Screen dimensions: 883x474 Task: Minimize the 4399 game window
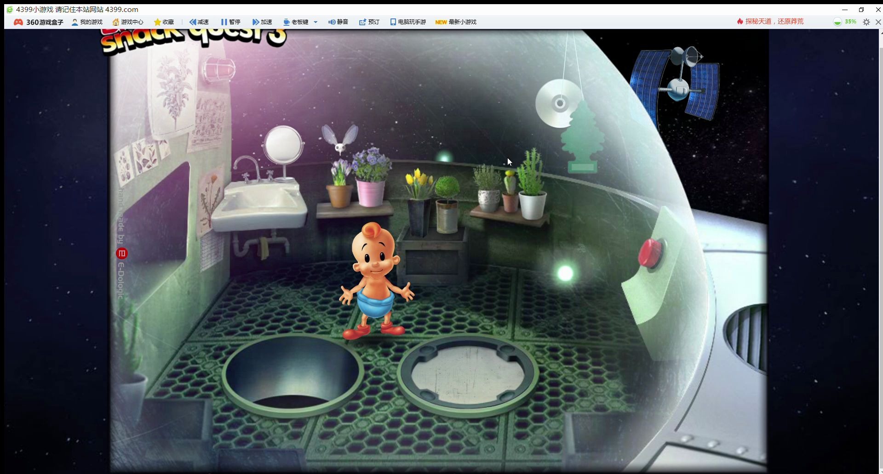tap(845, 9)
